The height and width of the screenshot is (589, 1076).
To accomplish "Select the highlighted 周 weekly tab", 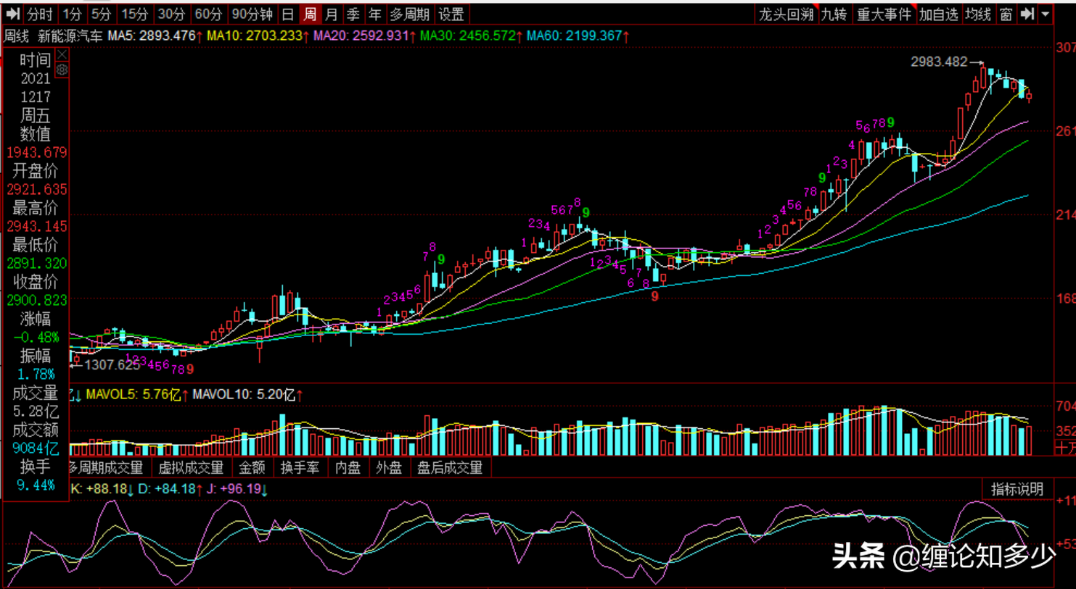I will coord(310,14).
